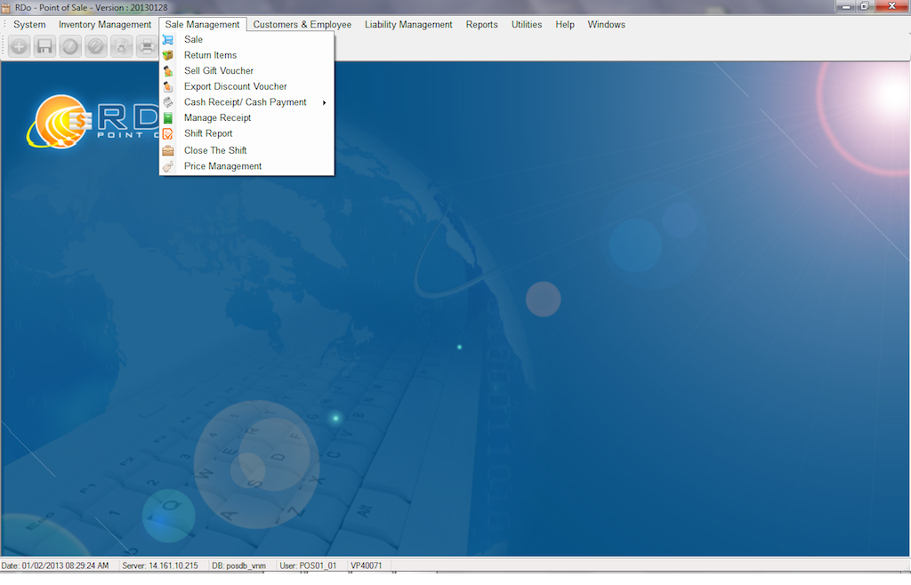Click the Server address in status bar
Viewport: 911px width, 585px height.
[161, 565]
